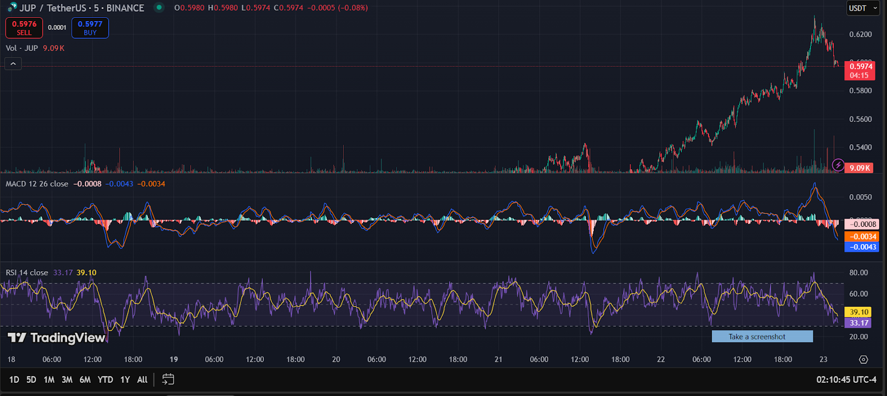The height and width of the screenshot is (396, 887).
Task: Click the JUP coin logo icon
Action: coord(12,8)
